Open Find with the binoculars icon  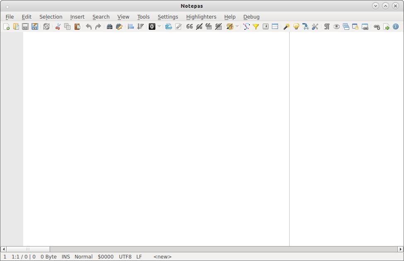[x=109, y=26]
